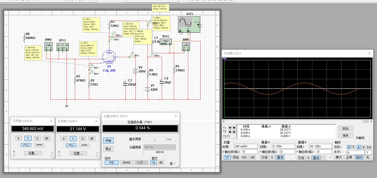Edit trigger 水平 level field

coord(356,152)
